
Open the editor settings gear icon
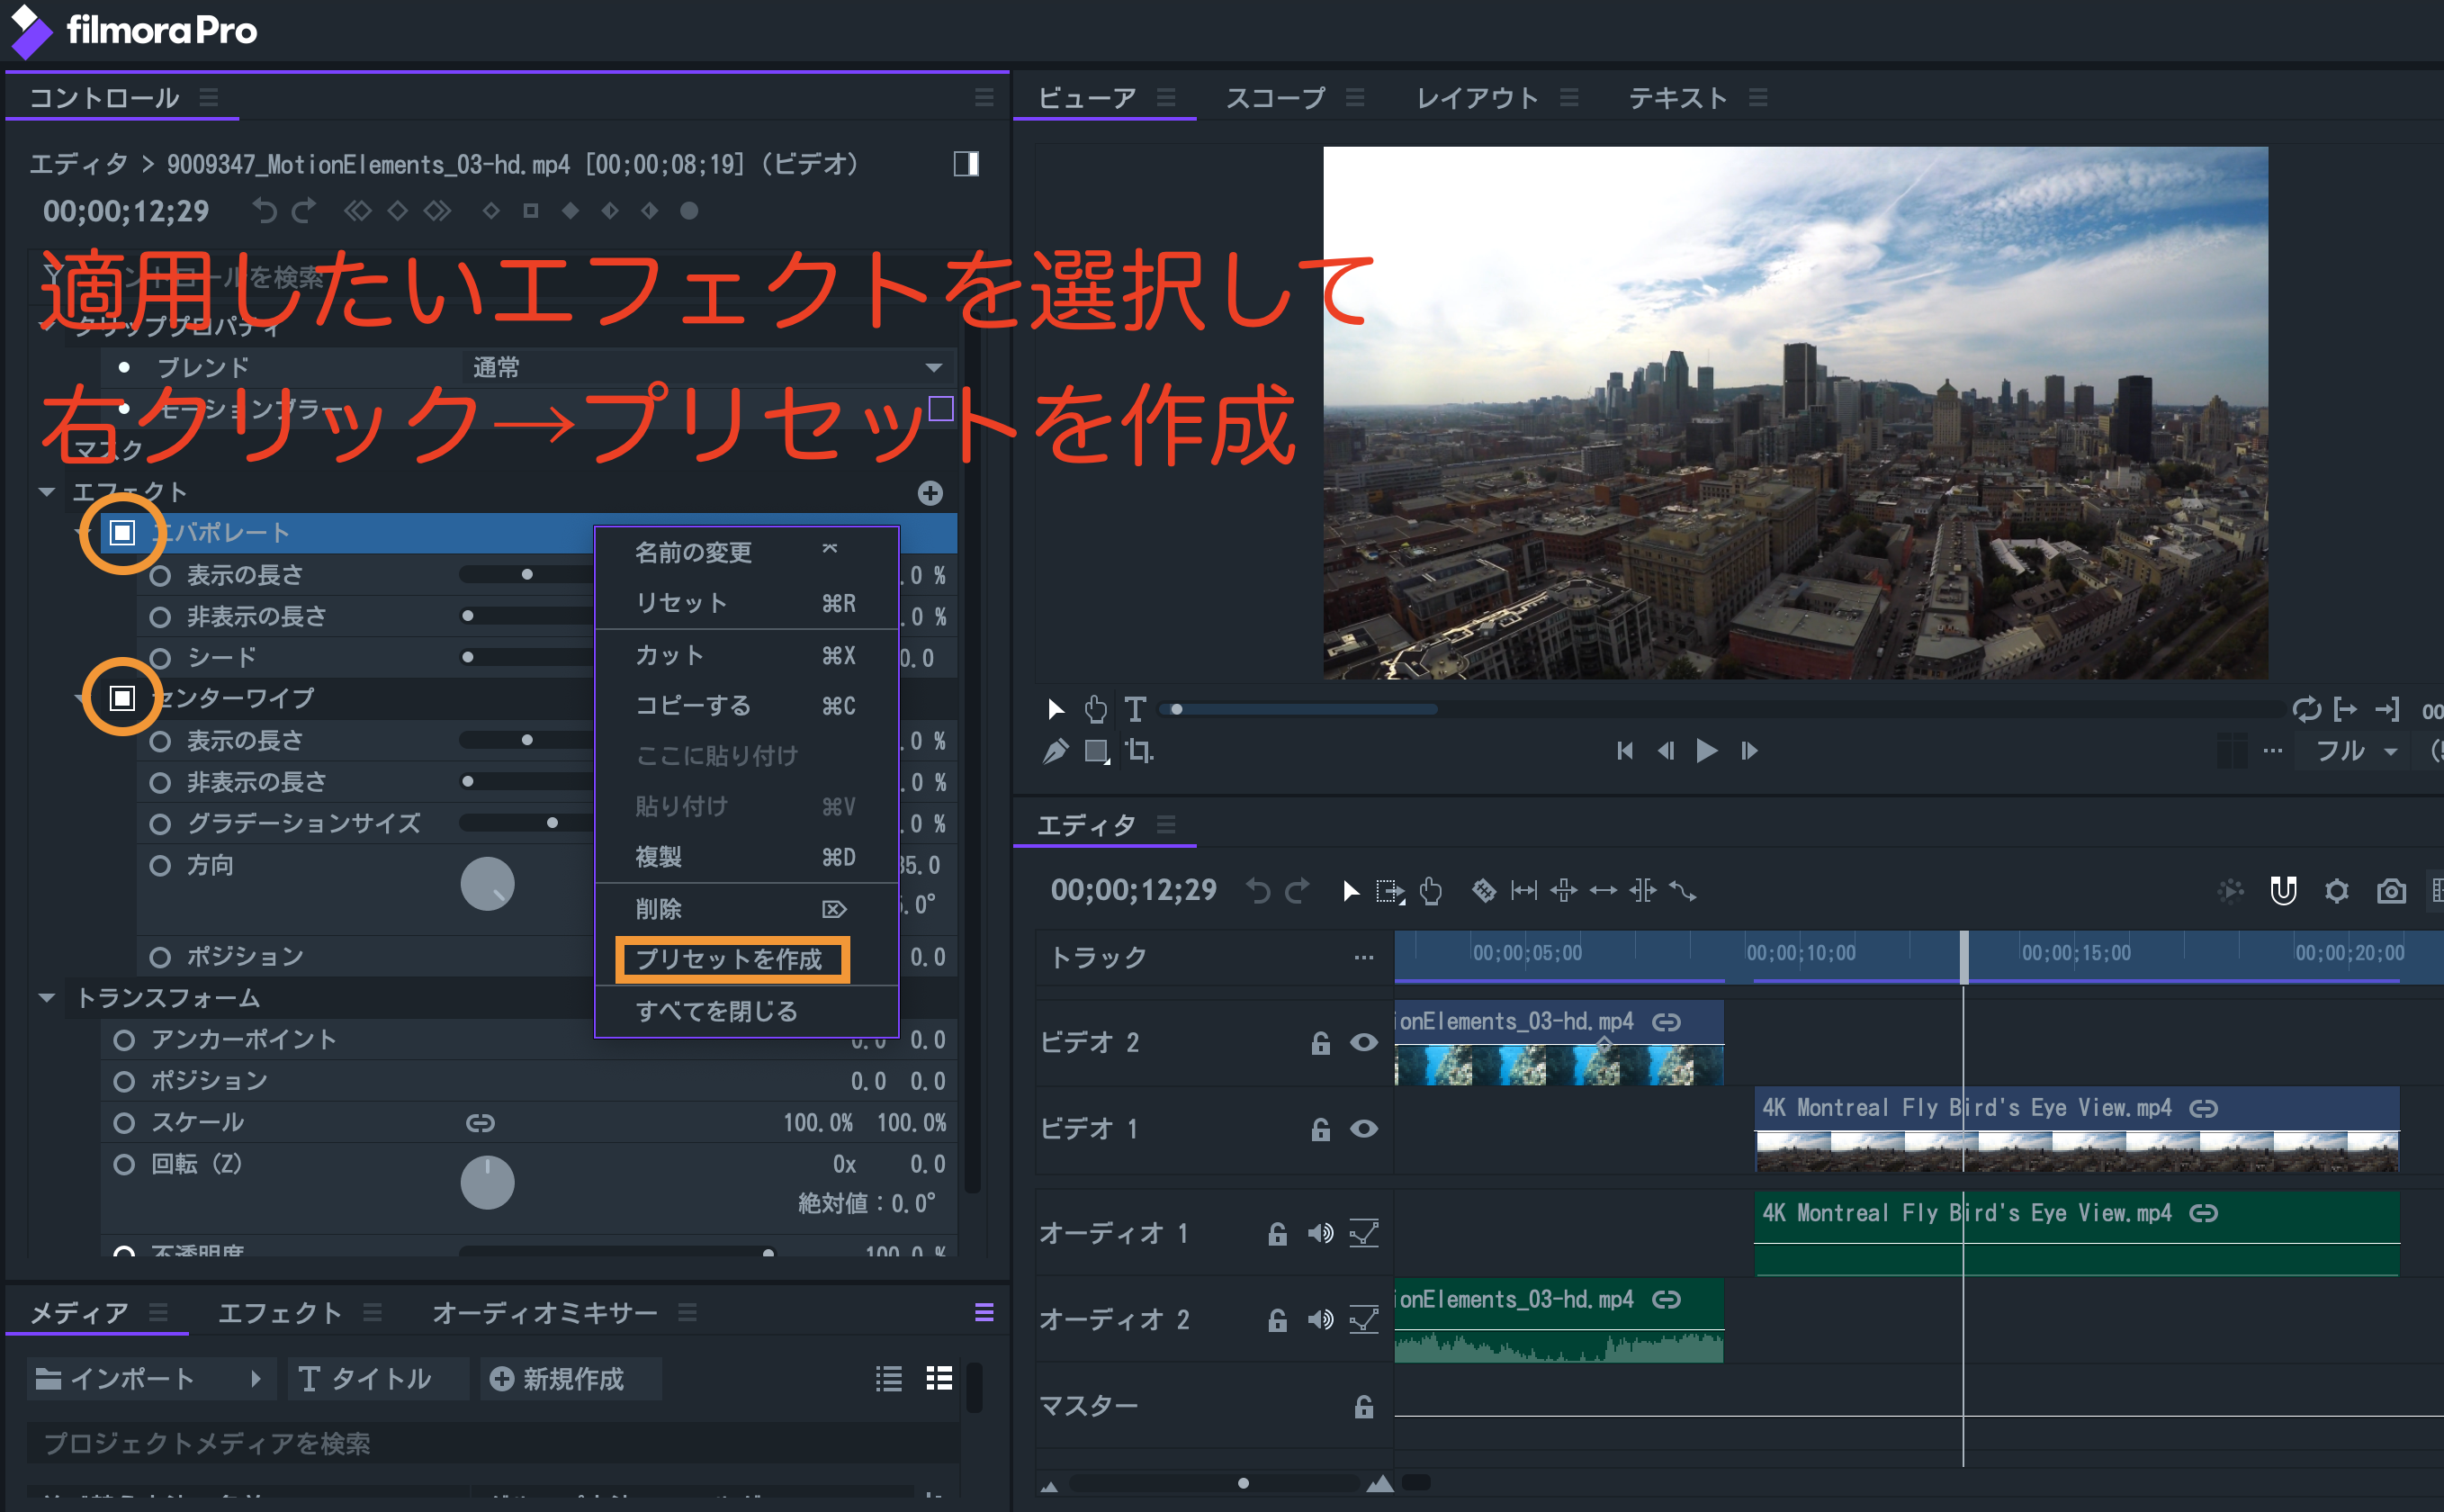2337,890
